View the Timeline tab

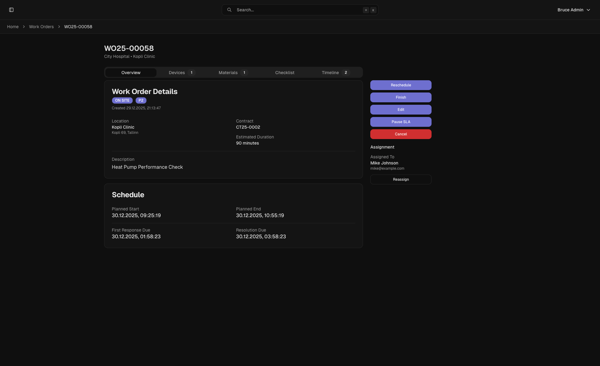[x=330, y=73]
